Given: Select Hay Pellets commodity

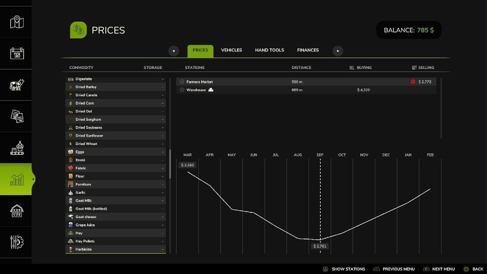Looking at the screenshot, I should pyautogui.click(x=116, y=241).
